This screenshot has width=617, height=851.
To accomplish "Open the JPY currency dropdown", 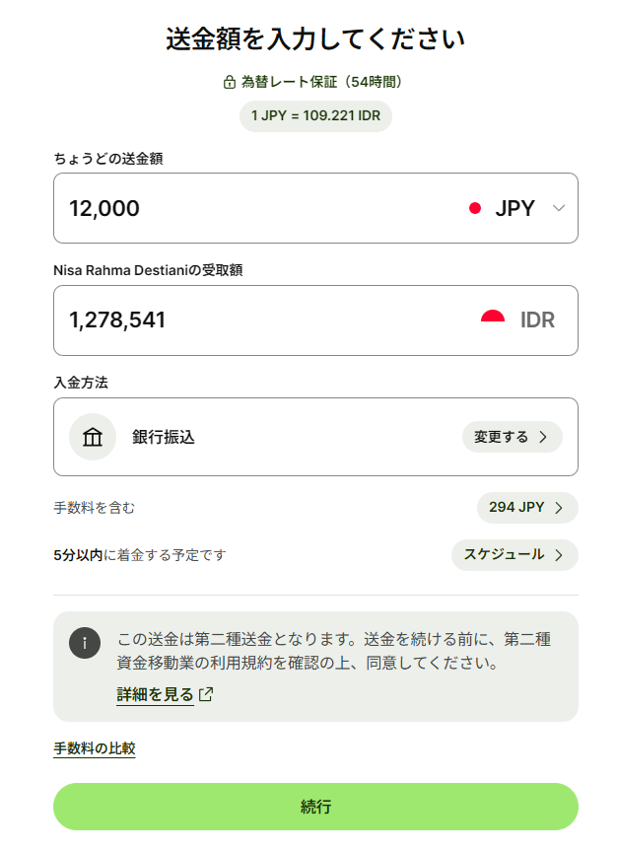I will tap(559, 208).
